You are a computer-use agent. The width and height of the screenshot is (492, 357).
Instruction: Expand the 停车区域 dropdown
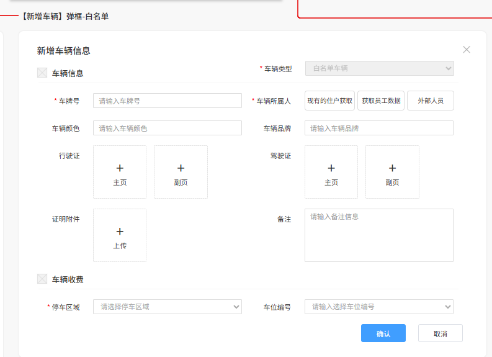pos(167,307)
